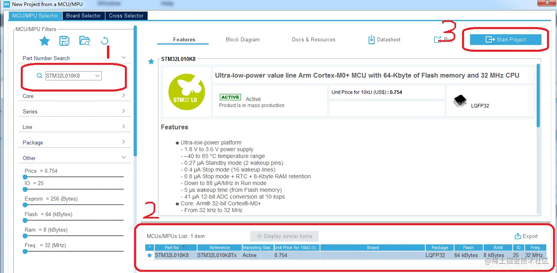
Task: Click the IO slider handle
Action: (x=25, y=189)
